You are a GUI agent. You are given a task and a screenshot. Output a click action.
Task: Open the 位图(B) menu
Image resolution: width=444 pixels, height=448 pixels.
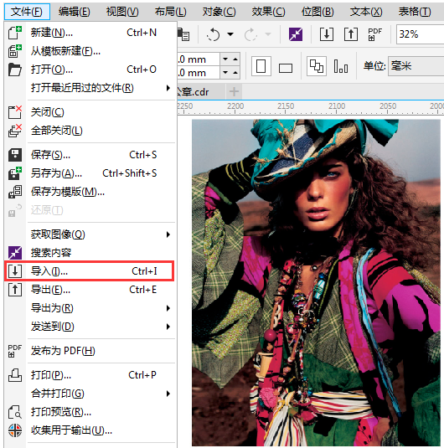[318, 12]
